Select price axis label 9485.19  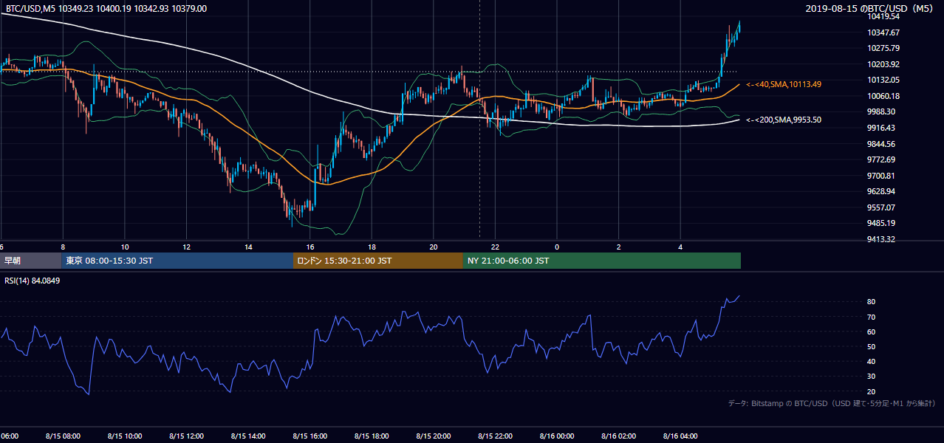pyautogui.click(x=880, y=223)
